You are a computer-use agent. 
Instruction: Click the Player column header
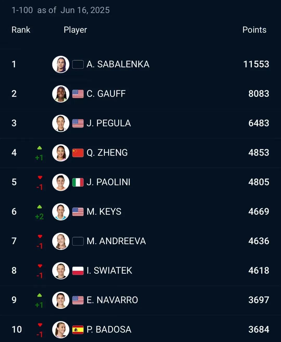pos(75,30)
